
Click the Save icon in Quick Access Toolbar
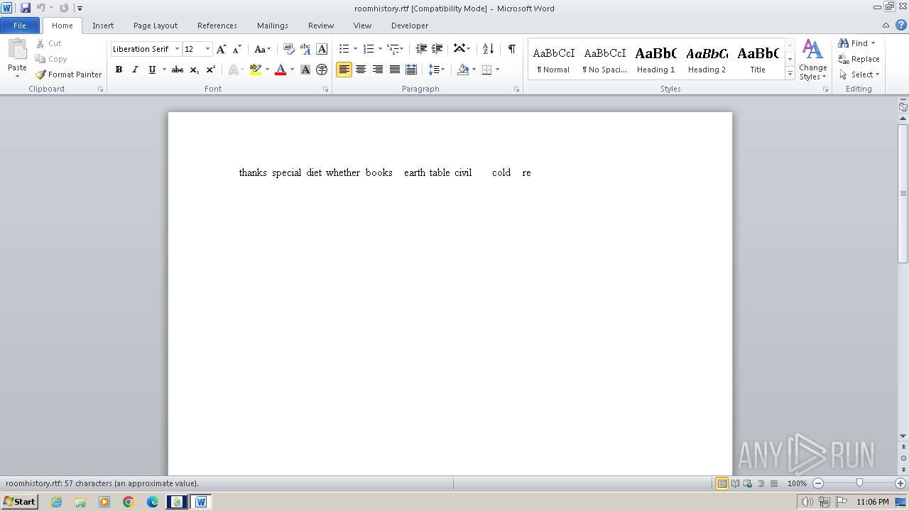pyautogui.click(x=26, y=8)
